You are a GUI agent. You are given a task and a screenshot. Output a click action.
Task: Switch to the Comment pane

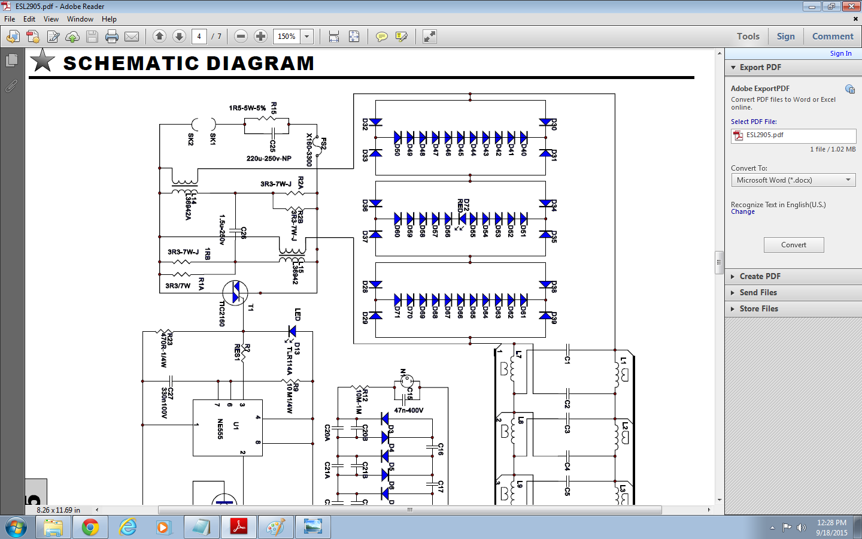tap(833, 37)
